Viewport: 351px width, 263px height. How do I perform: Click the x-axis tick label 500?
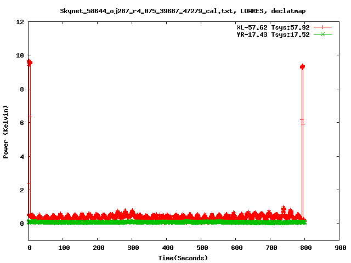[202, 248]
